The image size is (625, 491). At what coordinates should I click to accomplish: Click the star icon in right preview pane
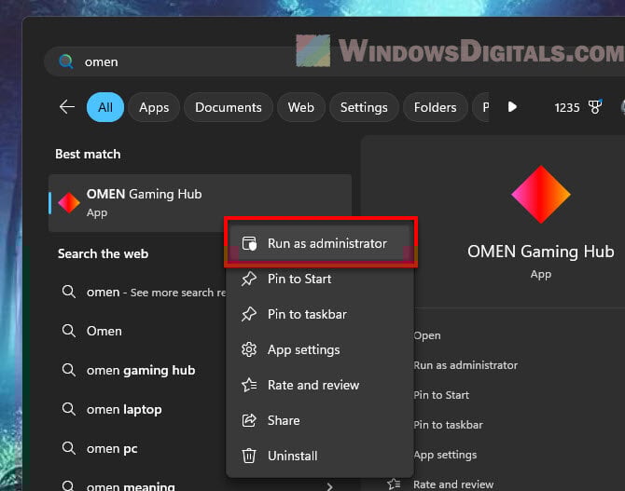(394, 484)
